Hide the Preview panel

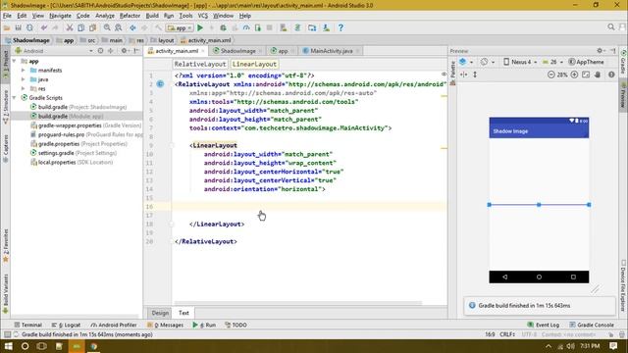pyautogui.click(x=613, y=51)
